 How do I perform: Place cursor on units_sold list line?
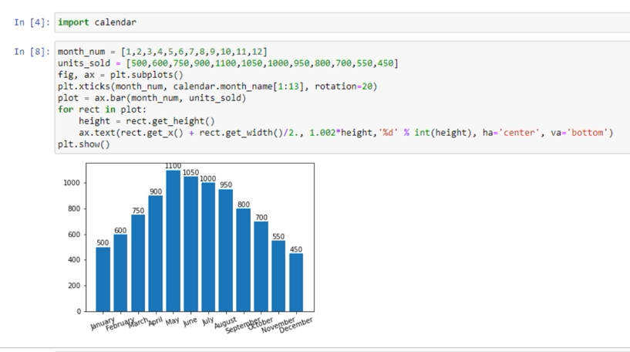(227, 63)
